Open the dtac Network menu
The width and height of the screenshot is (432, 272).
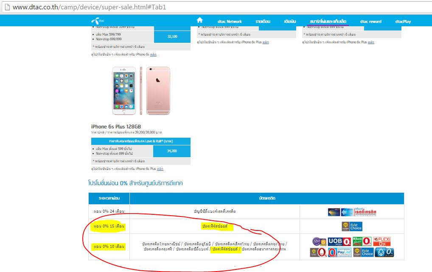pyautogui.click(x=230, y=22)
